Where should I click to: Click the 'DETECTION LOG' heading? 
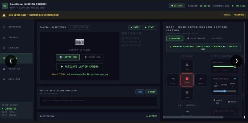pyautogui.click(x=132, y=33)
